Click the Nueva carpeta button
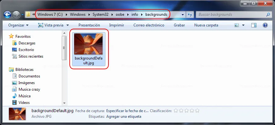Image resolution: width=275 pixels, height=125 pixels. (206, 25)
